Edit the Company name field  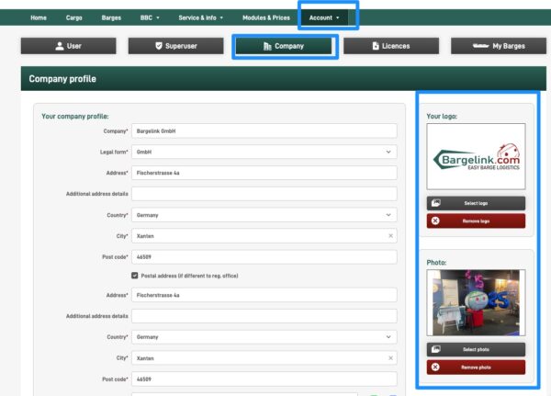click(264, 130)
